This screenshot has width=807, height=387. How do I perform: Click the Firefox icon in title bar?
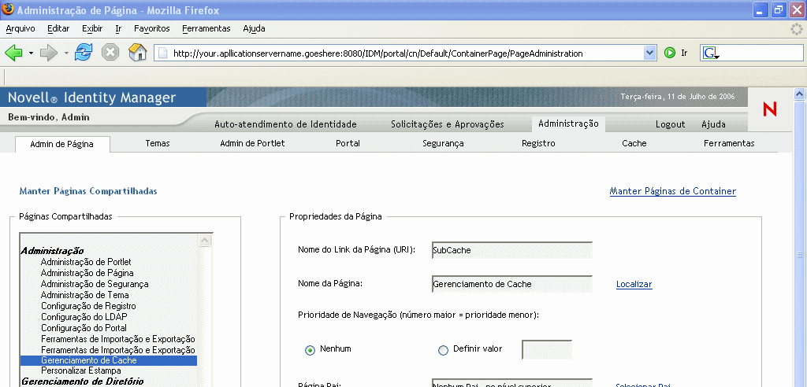8,9
